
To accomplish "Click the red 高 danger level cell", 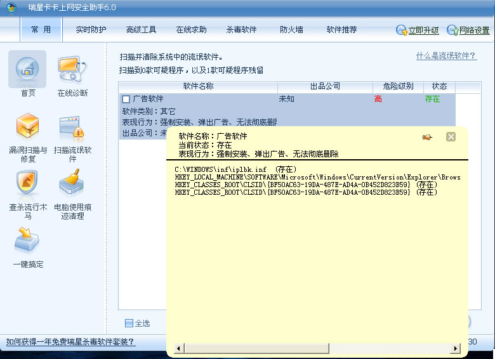I will coord(378,99).
